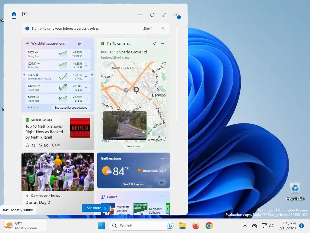Select Recycle Bin on the desktop
Screen dimensions: 310x233
click(x=295, y=191)
